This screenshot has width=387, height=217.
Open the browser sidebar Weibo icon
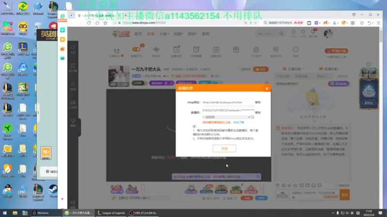62,49
